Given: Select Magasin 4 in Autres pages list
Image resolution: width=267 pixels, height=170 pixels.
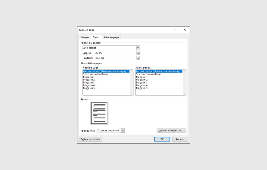Looking at the screenshot, I should click(x=159, y=85).
